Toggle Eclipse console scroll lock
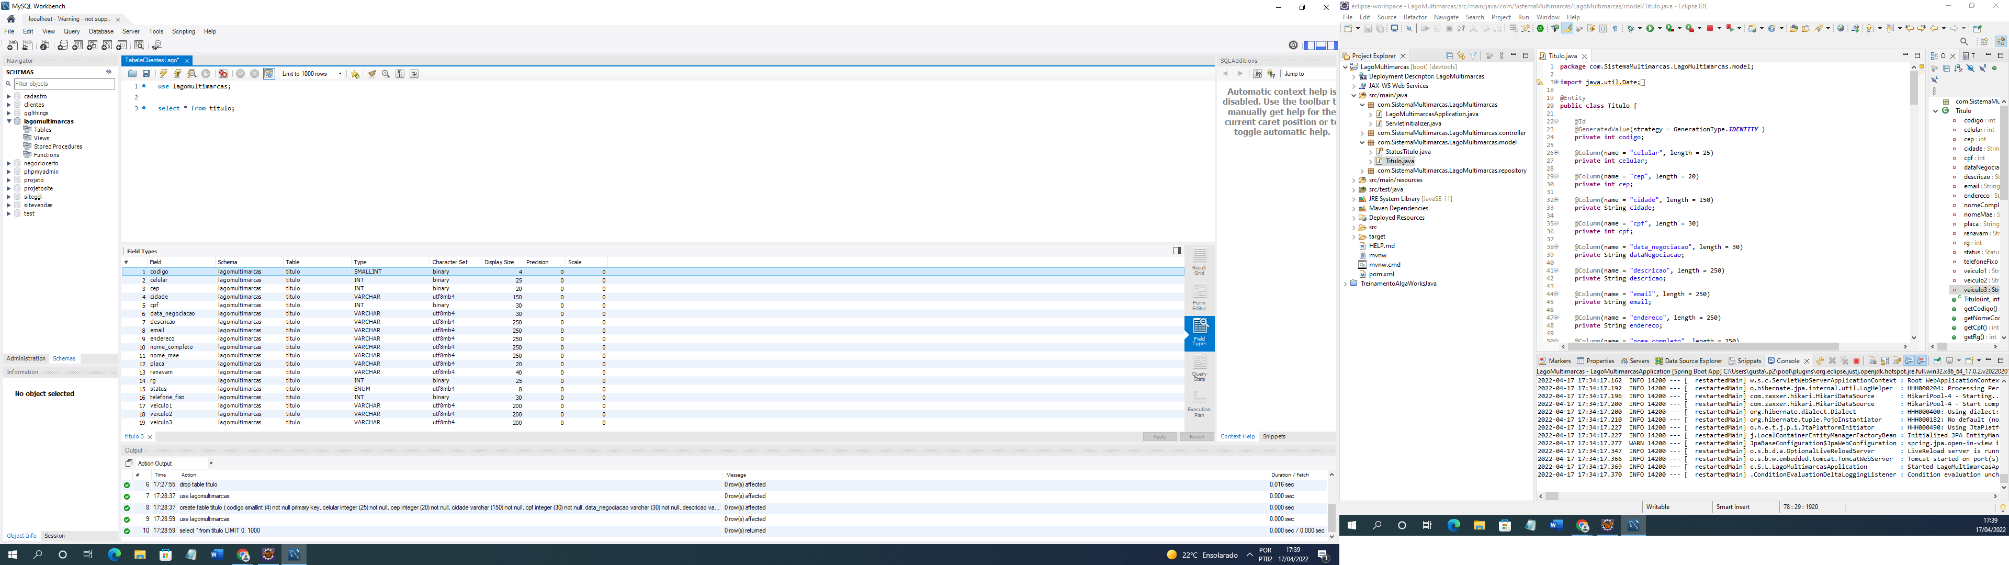The height and width of the screenshot is (565, 2009). click(1884, 360)
